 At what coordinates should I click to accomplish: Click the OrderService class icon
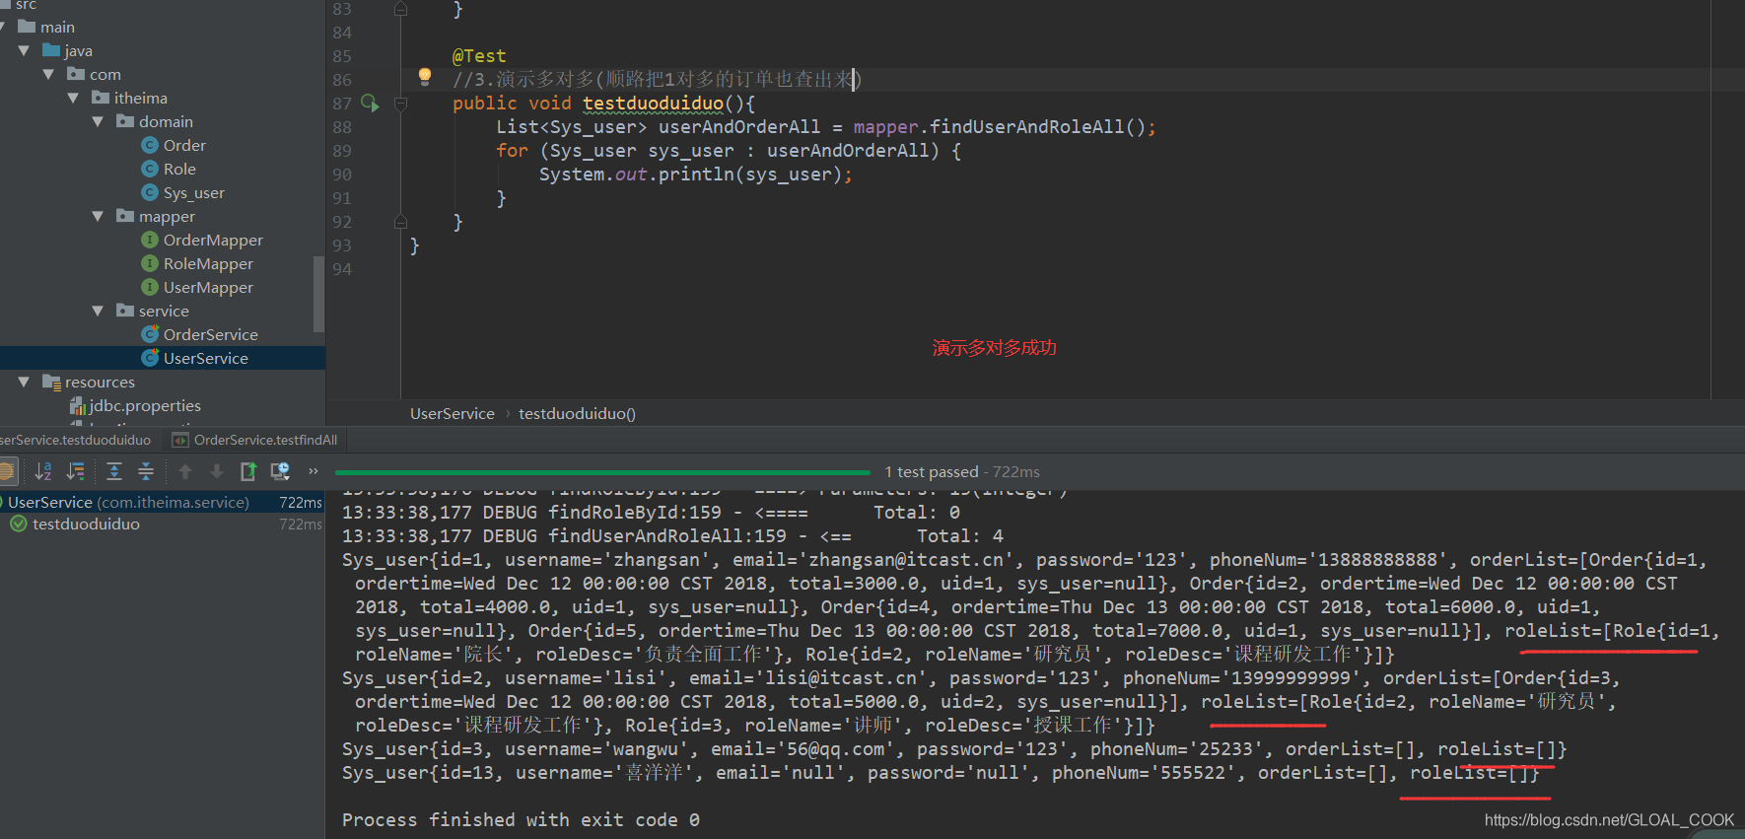click(x=150, y=334)
